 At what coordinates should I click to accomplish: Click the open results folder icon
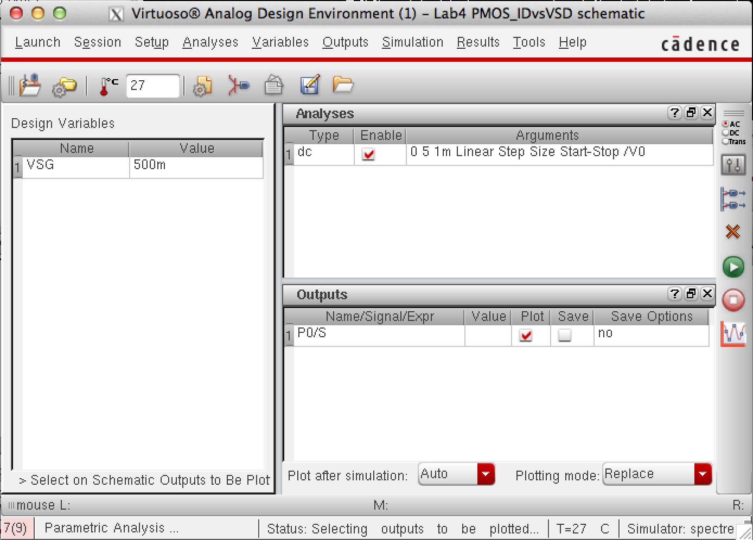coord(343,84)
